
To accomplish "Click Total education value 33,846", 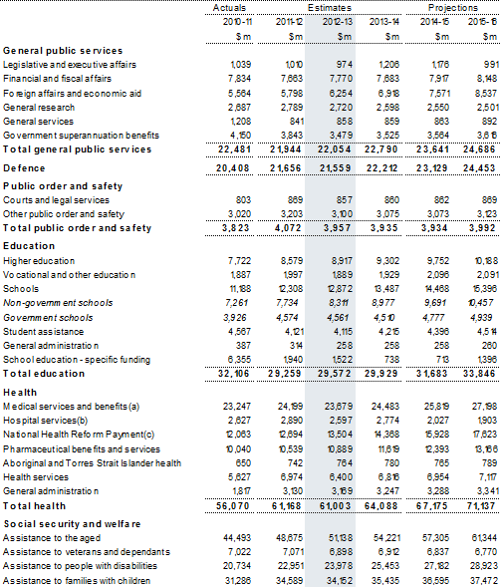I will point(479,374).
